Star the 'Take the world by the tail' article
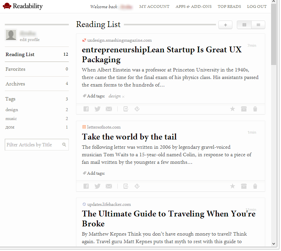Image resolution: width=281 pixels, height=251 pixels. (232, 186)
